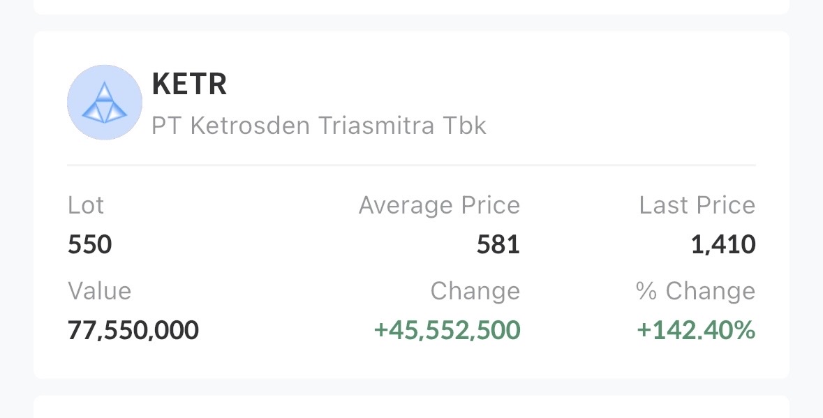Click the green +142.40% percentage change
This screenshot has width=823, height=418.
[695, 330]
